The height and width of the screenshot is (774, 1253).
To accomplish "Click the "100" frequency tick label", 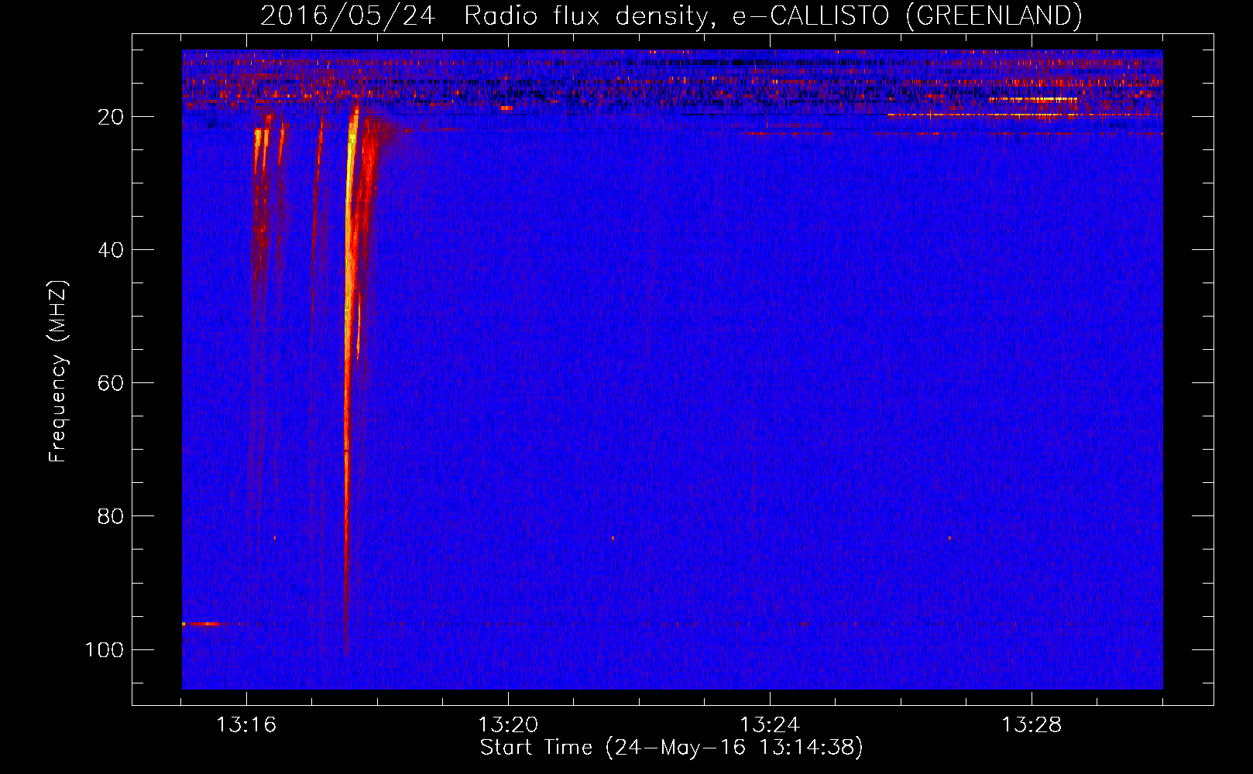I will (105, 649).
